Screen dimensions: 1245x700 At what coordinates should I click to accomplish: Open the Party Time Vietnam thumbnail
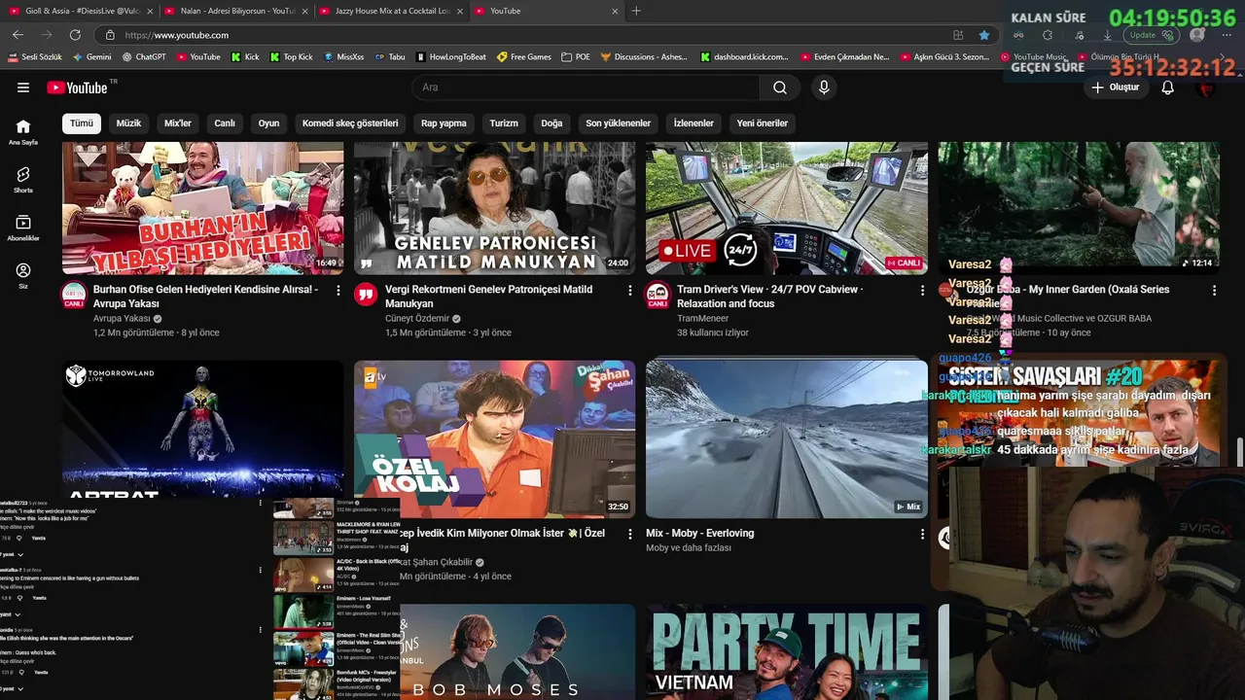coord(786,651)
